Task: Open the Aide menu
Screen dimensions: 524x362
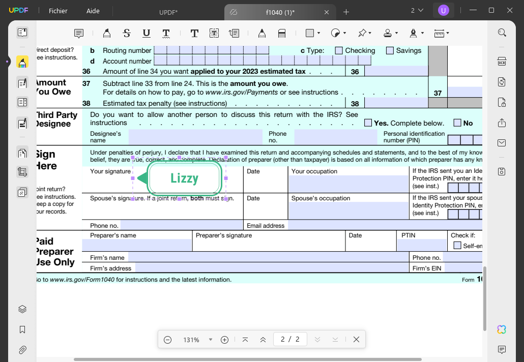Action: pos(93,11)
